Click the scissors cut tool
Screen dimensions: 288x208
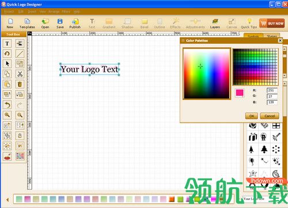tap(20, 74)
